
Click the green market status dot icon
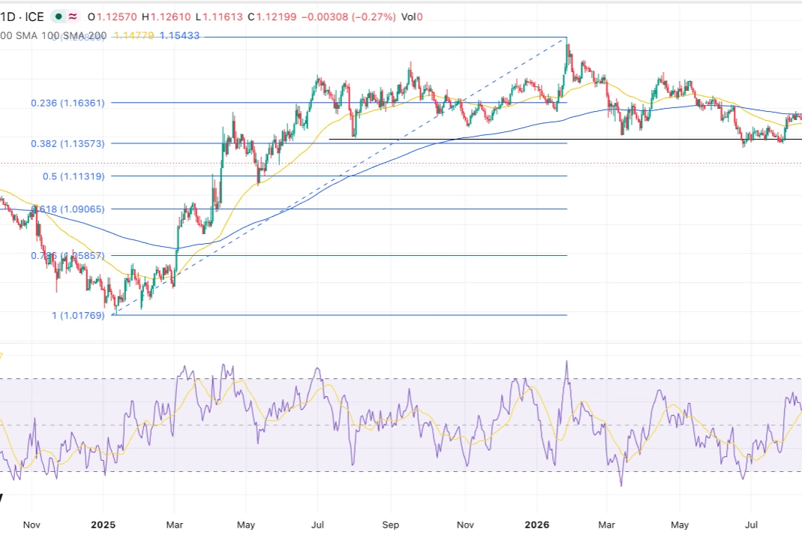59,17
